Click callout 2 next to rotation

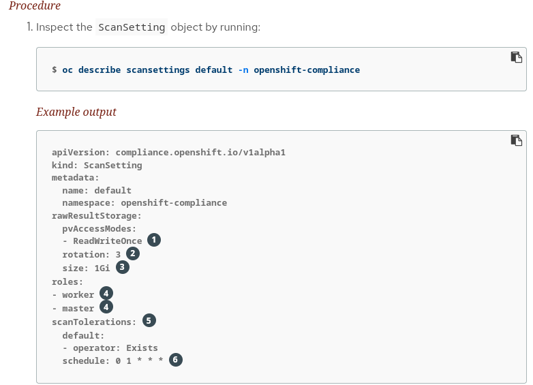(133, 254)
